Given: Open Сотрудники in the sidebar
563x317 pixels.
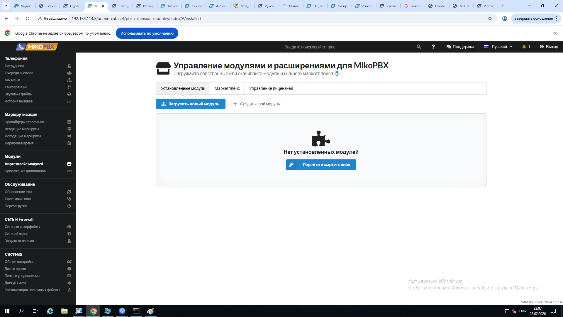Looking at the screenshot, I should click(14, 66).
